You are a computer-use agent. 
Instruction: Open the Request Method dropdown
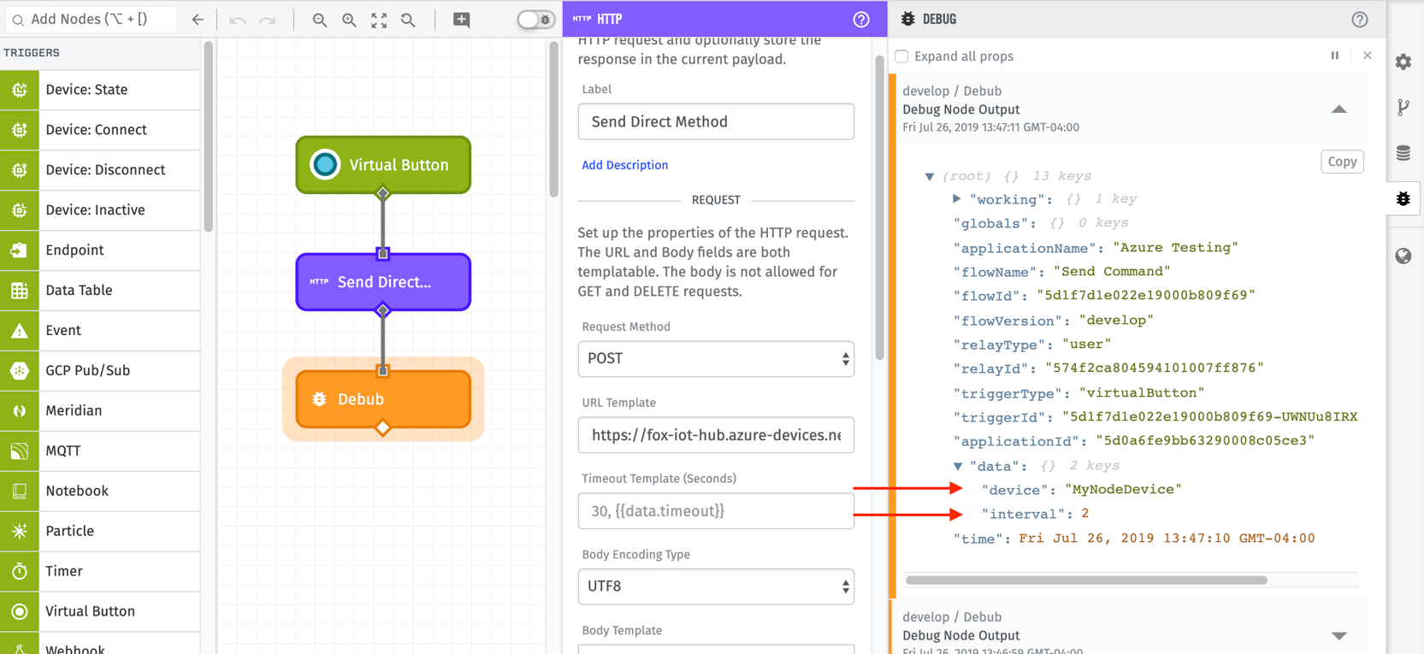tap(716, 359)
